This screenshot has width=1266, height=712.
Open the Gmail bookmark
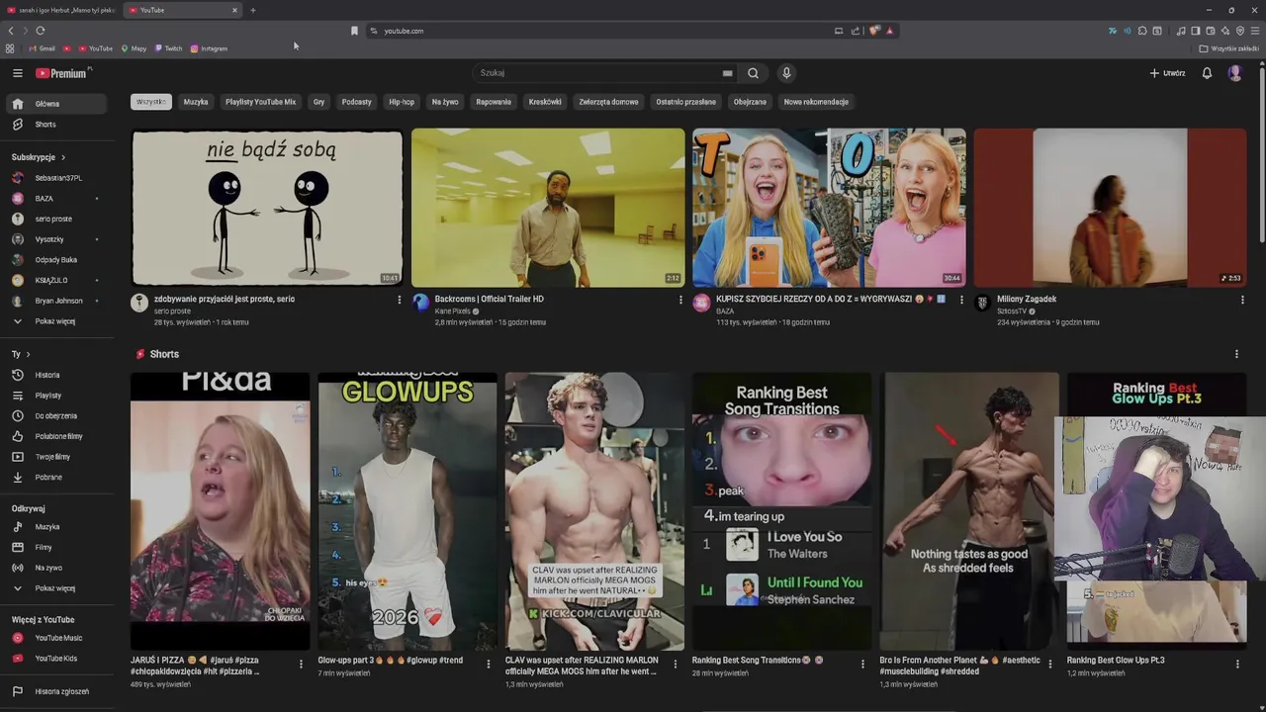42,48
